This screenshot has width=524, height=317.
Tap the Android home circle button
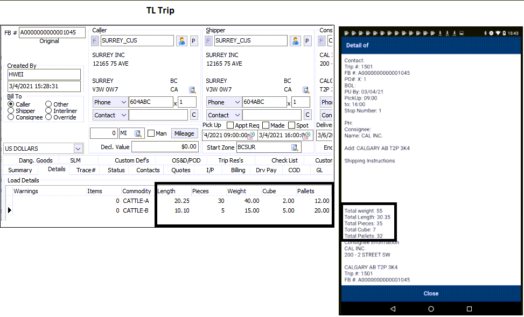pos(431,309)
